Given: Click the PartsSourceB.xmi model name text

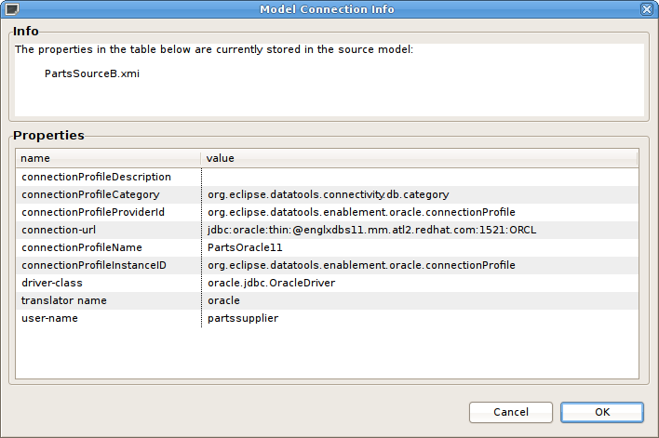Looking at the screenshot, I should point(91,73).
